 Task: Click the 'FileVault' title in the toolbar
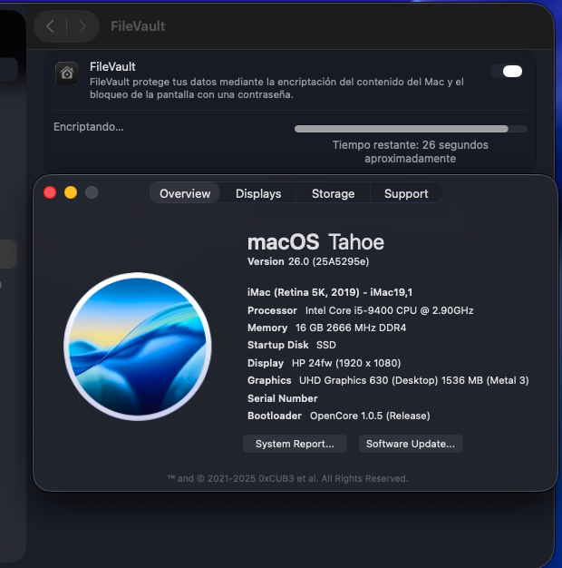138,26
